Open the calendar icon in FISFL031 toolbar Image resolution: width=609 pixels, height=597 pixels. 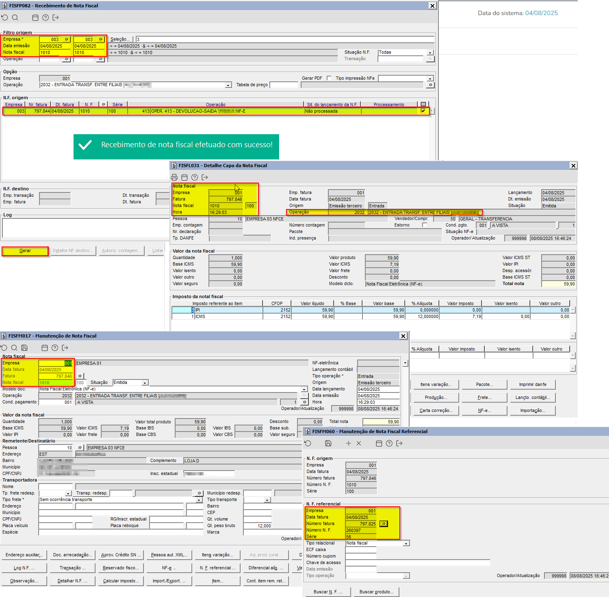184,177
